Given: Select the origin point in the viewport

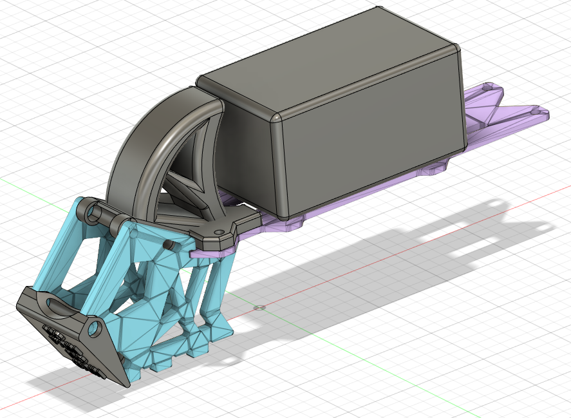Looking at the screenshot, I should tap(260, 309).
